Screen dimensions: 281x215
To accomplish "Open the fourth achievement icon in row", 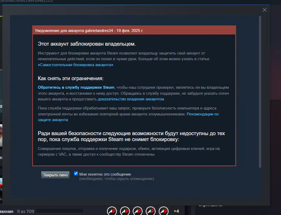I will click(x=151, y=211).
